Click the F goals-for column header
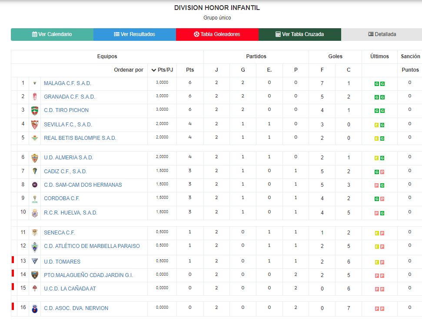 pyautogui.click(x=322, y=70)
